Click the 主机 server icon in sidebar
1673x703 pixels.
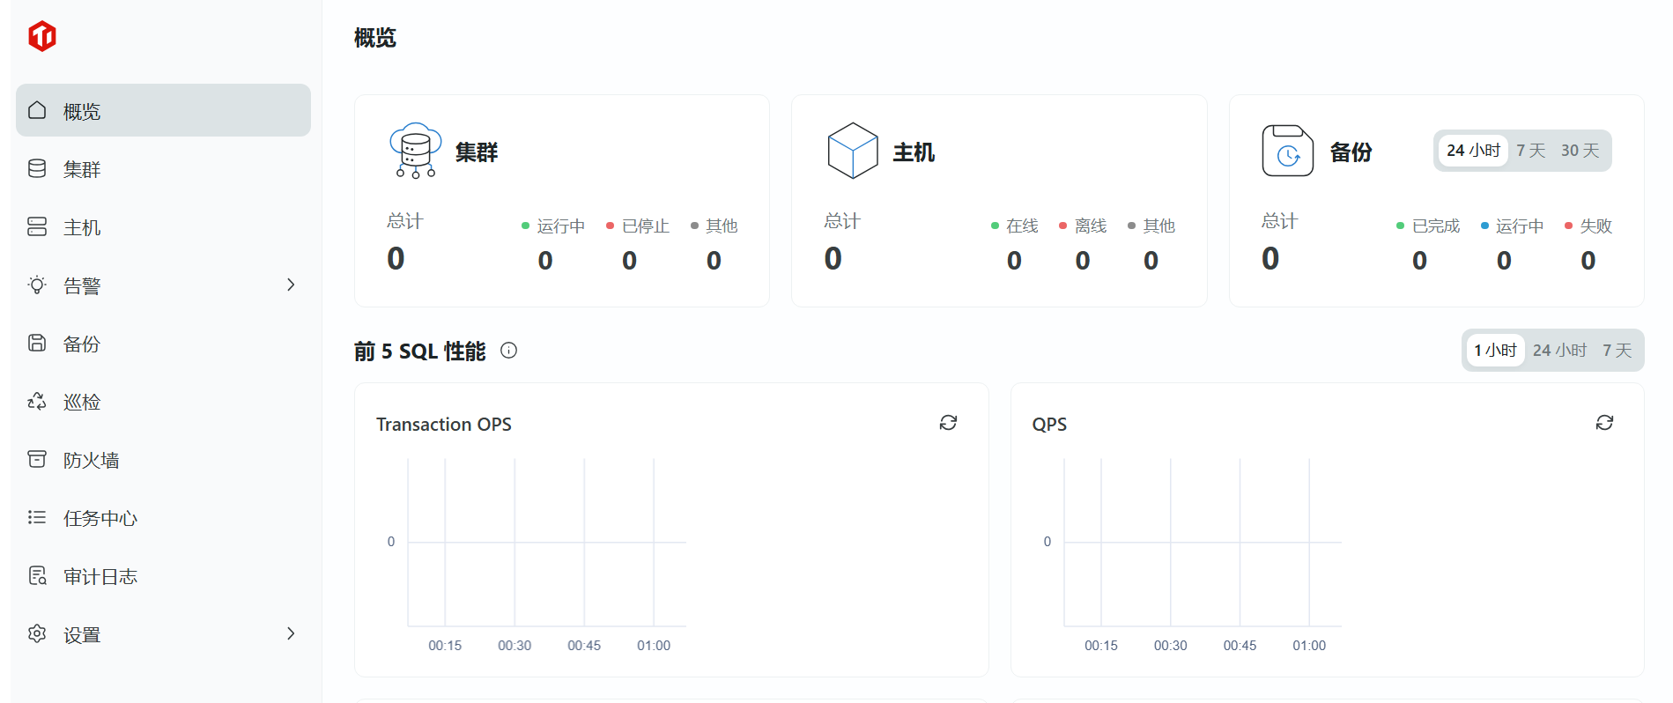(x=37, y=226)
